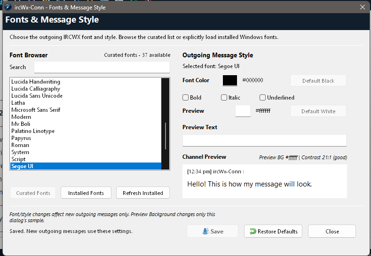Viewport: 371px width, 256px height.
Task: Click 'Selected font: Segoe UI' label
Action: tap(211, 66)
